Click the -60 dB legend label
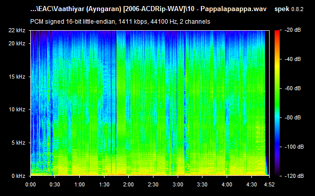 (x=293, y=88)
